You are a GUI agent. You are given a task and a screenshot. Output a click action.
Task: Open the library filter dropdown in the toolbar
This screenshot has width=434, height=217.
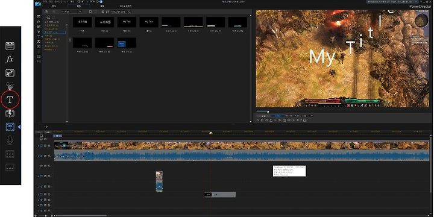click(x=71, y=11)
